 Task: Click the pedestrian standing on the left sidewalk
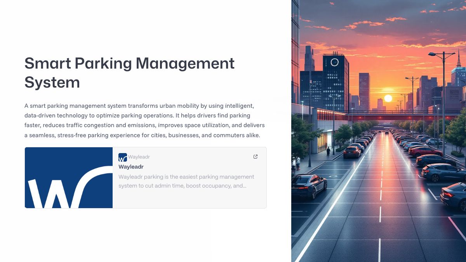pyautogui.click(x=328, y=151)
